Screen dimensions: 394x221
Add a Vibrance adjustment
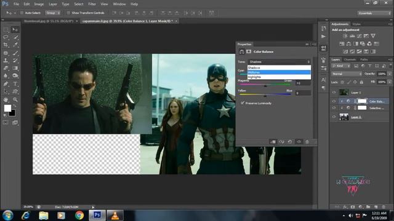pyautogui.click(x=373, y=36)
